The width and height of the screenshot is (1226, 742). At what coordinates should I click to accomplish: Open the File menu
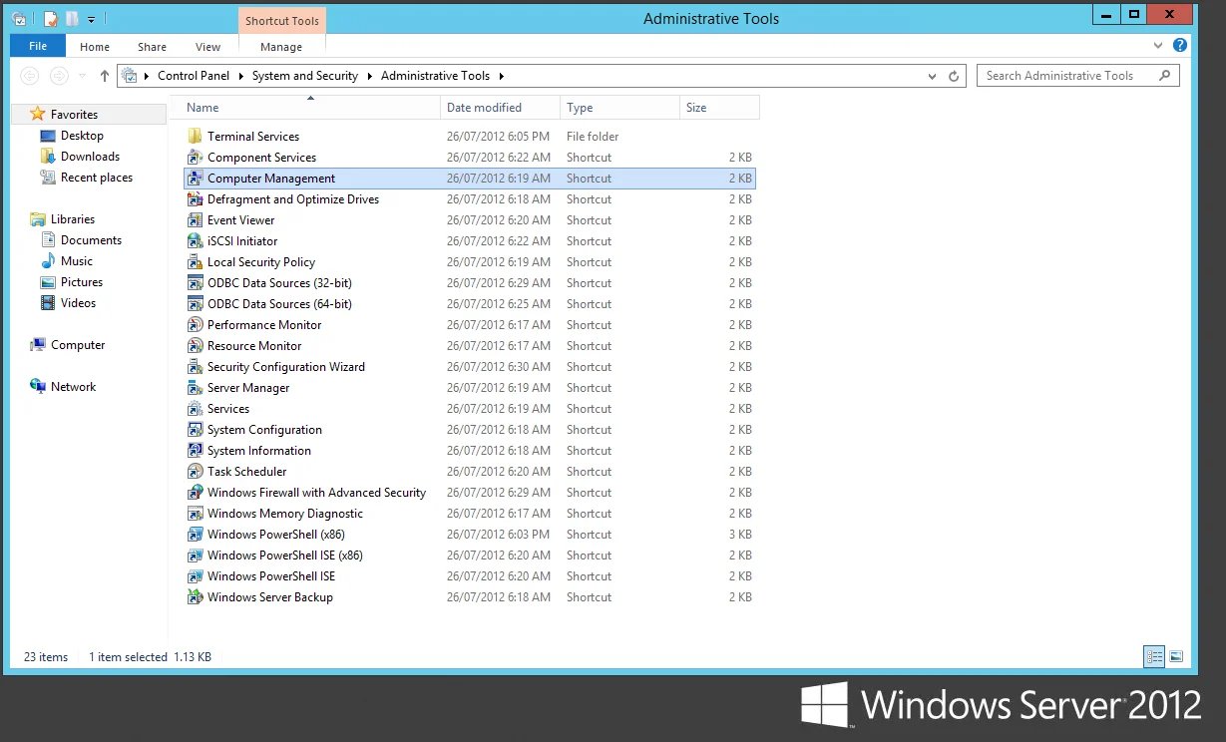tap(38, 46)
